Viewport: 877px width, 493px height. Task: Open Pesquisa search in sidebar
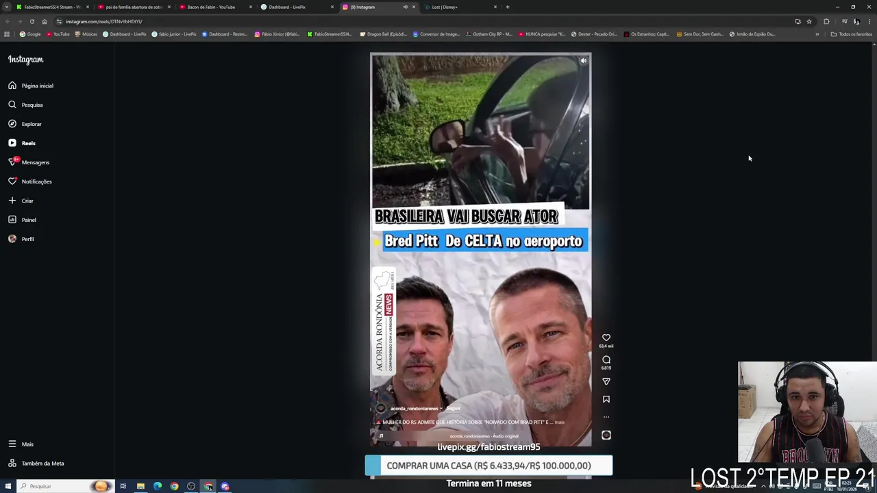pos(26,105)
